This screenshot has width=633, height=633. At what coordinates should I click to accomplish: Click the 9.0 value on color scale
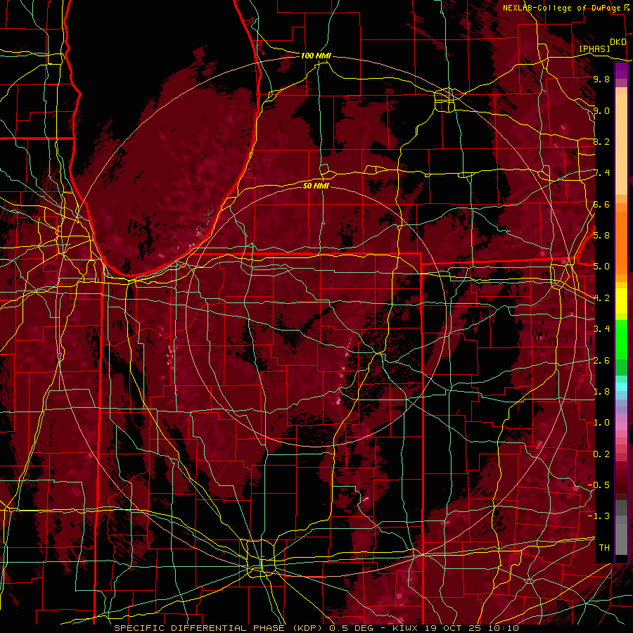[601, 110]
